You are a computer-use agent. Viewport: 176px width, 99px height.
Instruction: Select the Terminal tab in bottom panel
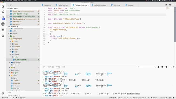point(58,67)
